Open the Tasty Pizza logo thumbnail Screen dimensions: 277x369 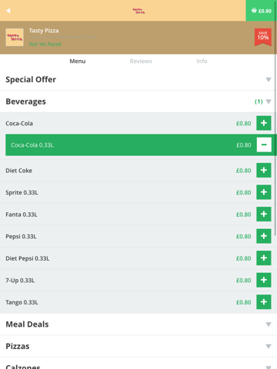coord(15,38)
